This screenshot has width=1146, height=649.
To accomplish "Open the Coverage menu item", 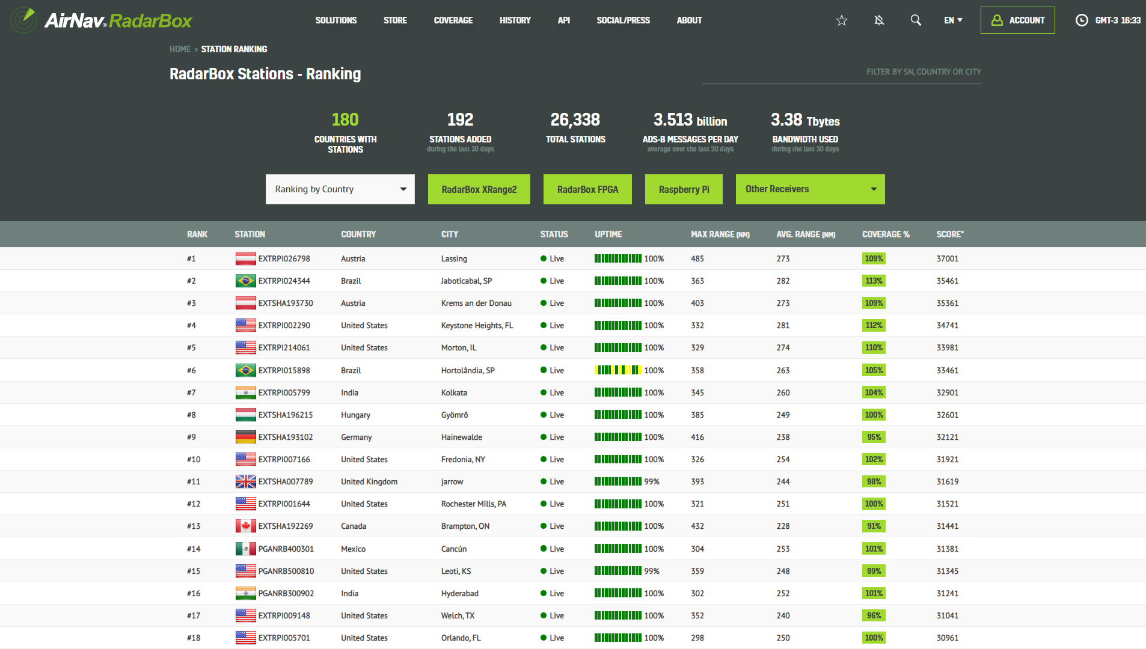I will (453, 20).
